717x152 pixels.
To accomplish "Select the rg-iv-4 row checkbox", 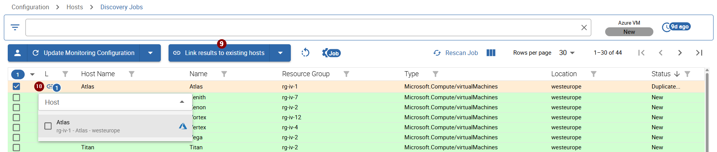I will [x=16, y=127].
